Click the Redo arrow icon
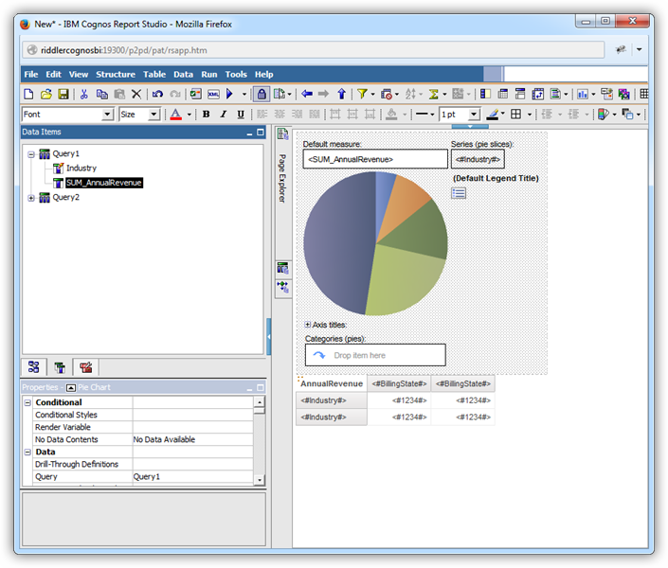This screenshot has width=668, height=568. click(175, 94)
